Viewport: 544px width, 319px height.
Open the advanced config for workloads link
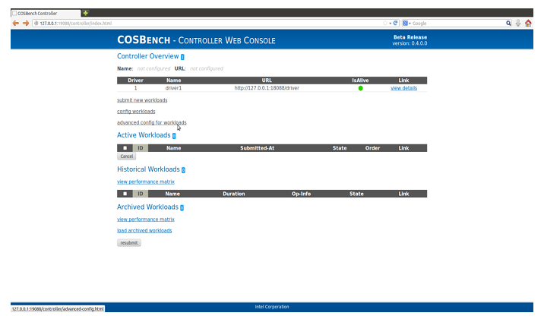(152, 122)
